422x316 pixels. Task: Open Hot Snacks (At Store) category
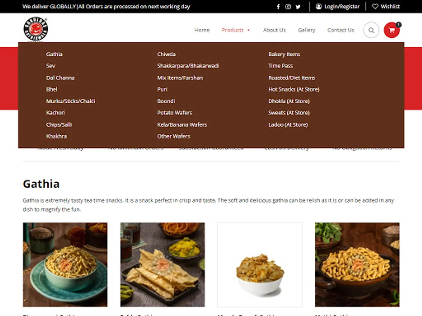(x=294, y=89)
